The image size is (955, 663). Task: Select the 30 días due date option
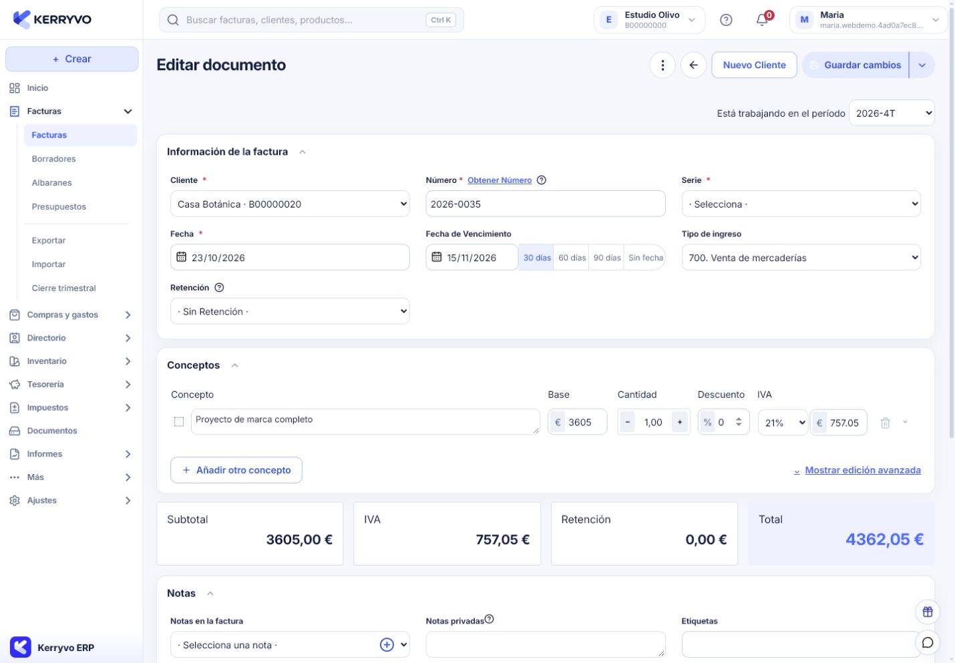(x=537, y=258)
